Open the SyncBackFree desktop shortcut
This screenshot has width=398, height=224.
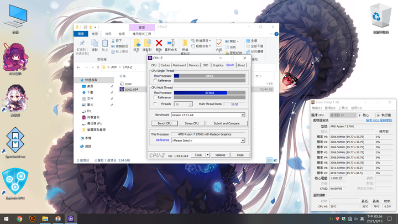tap(15, 143)
